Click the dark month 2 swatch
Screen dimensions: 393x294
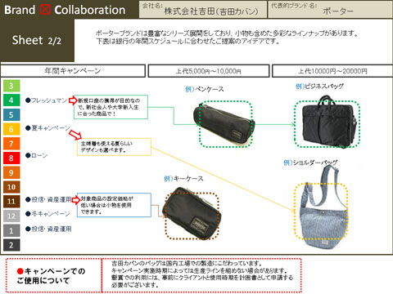pyautogui.click(x=11, y=245)
